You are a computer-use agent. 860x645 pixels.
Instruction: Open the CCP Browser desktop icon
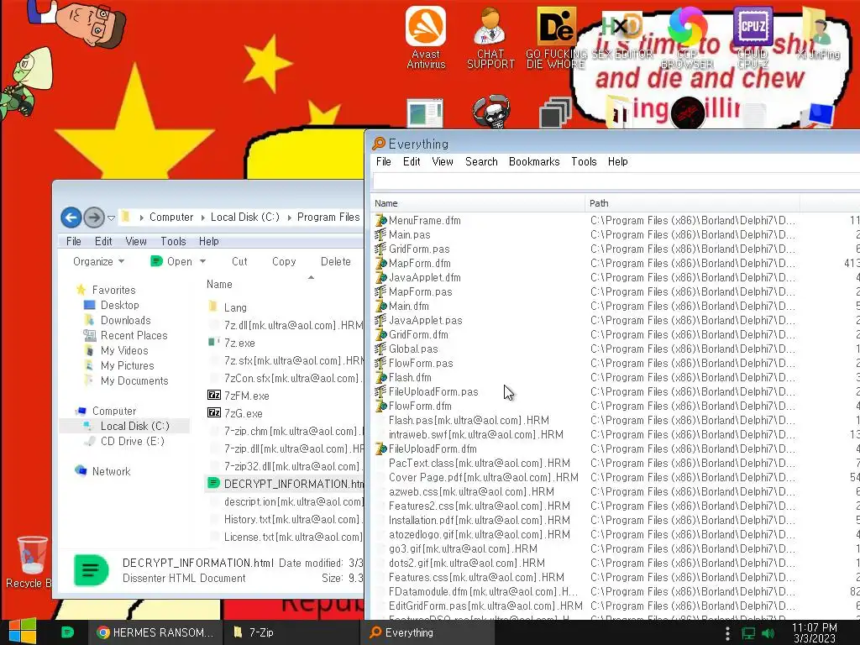pos(687,37)
